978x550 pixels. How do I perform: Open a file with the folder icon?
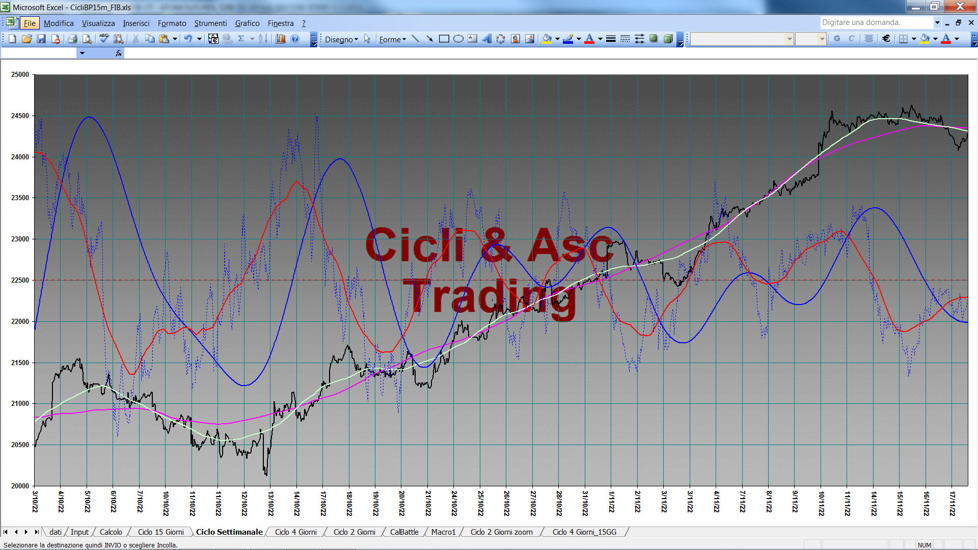tap(27, 39)
